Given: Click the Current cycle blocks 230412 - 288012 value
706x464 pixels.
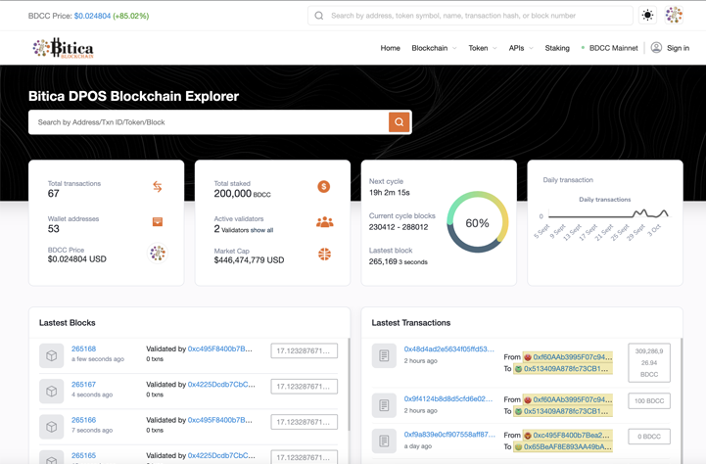Looking at the screenshot, I should 399,227.
